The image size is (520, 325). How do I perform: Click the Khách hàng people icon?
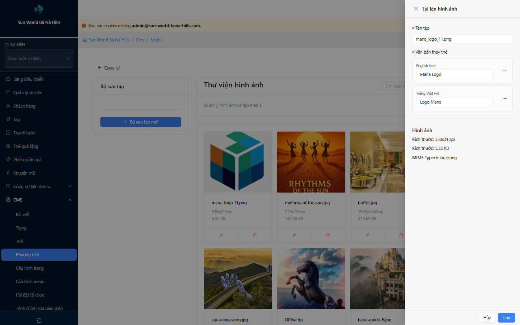[x=8, y=106]
